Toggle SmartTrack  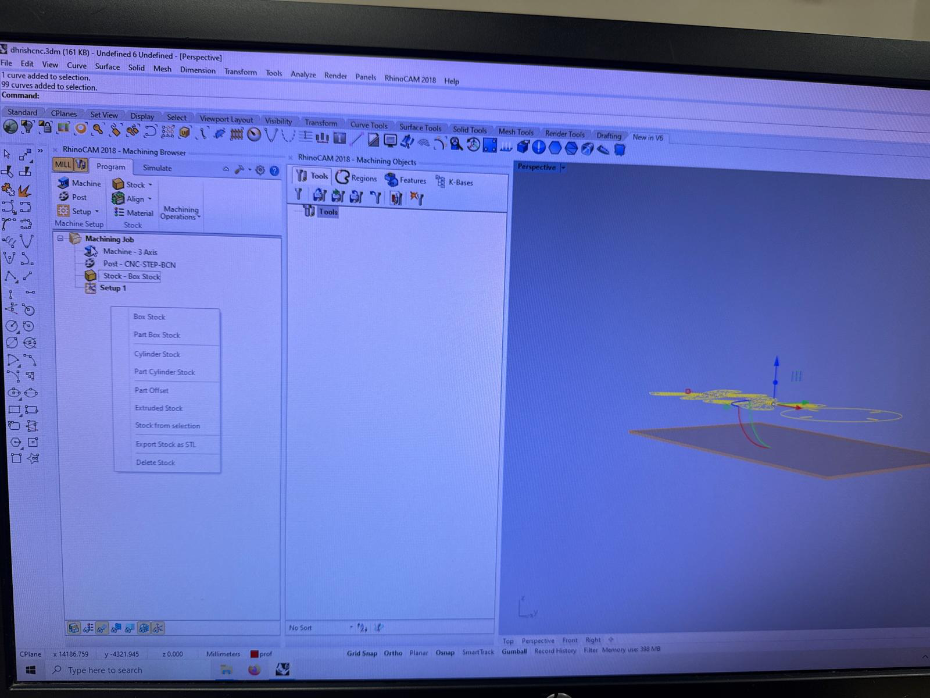[478, 652]
